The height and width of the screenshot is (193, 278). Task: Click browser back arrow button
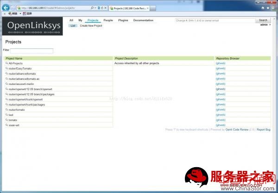click(x=6, y=8)
